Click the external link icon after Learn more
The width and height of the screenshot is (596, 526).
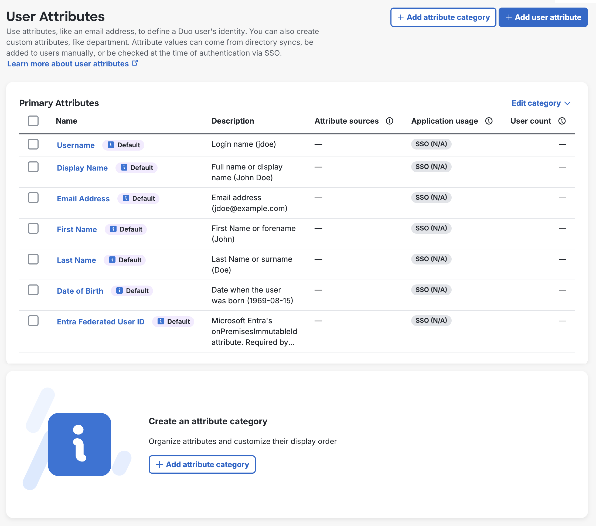point(135,63)
